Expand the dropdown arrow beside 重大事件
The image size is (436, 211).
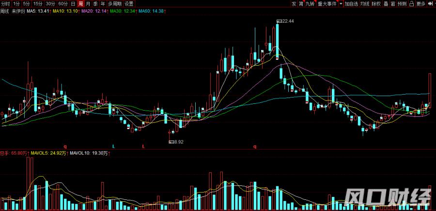coord(341,4)
